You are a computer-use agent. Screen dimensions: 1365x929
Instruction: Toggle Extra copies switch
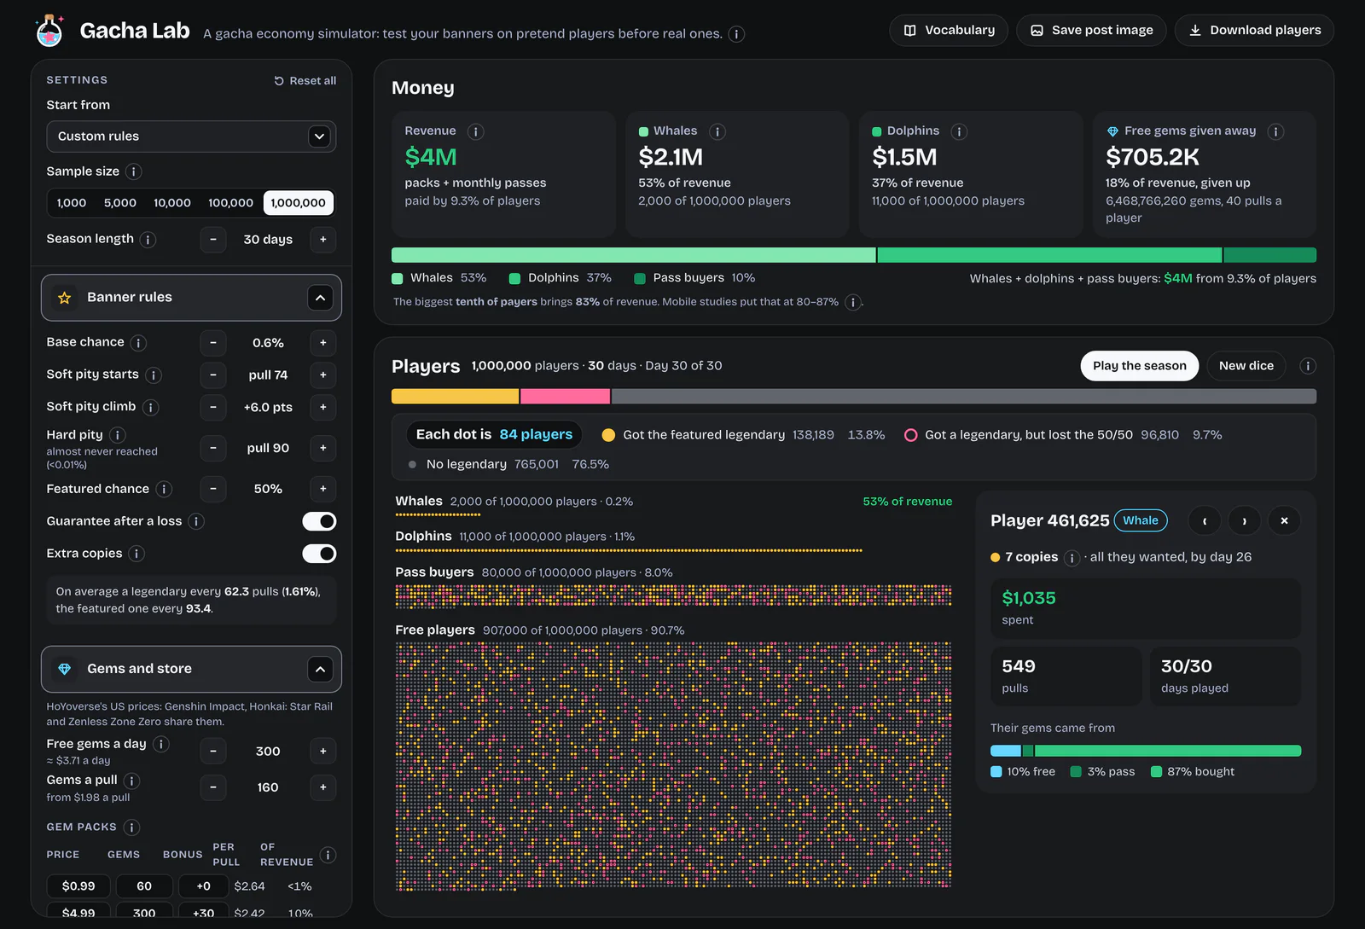click(320, 554)
